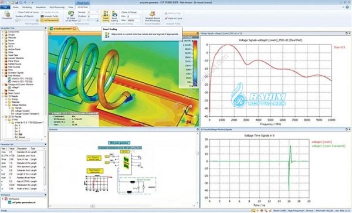Adjust the Number of Objects slider
Screen dimensions: 352x213
27,21
